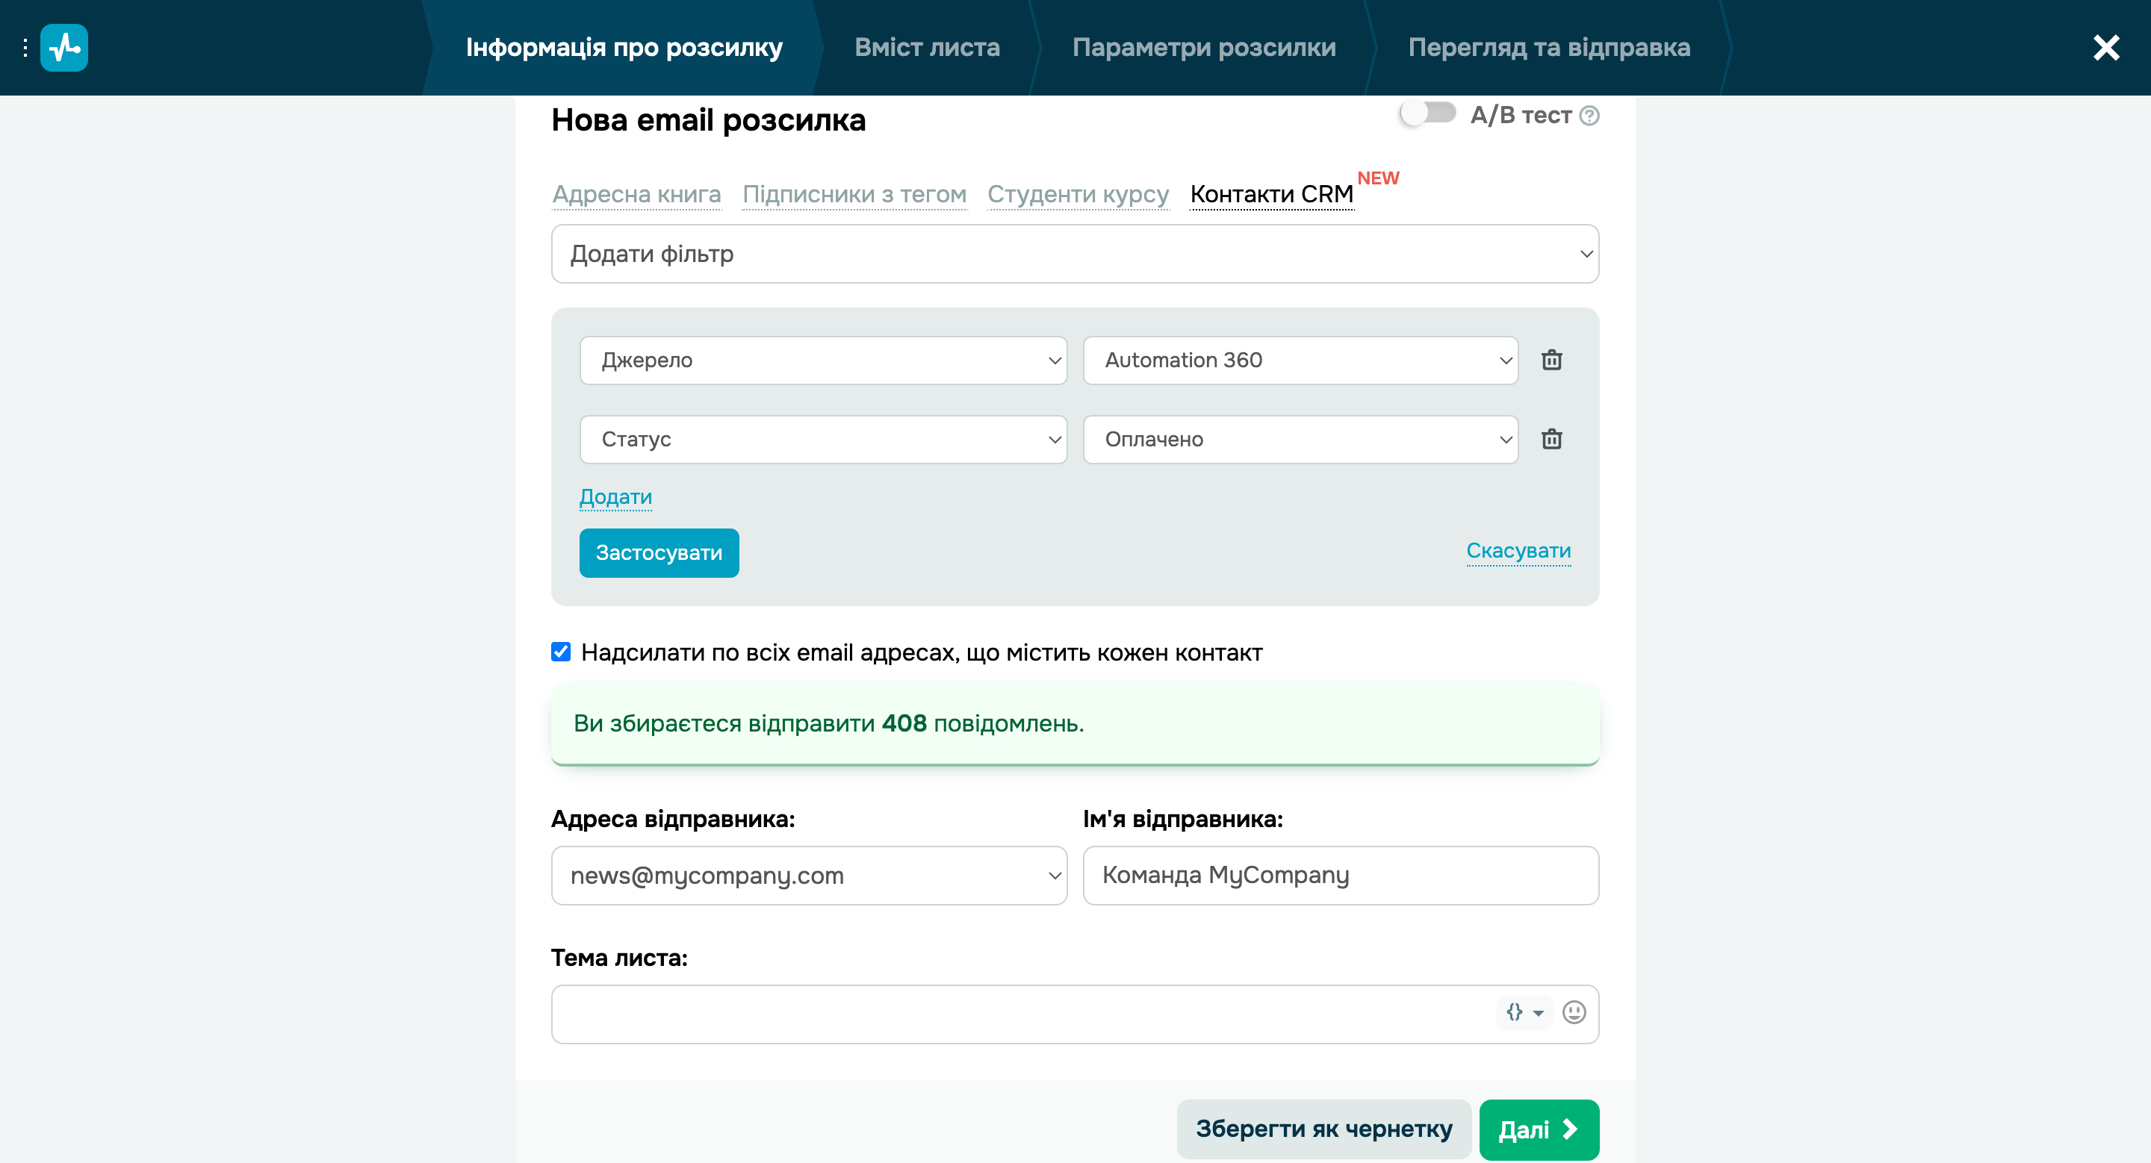The height and width of the screenshot is (1163, 2151).
Task: Open the three-dot menu in top left
Action: pyautogui.click(x=24, y=48)
